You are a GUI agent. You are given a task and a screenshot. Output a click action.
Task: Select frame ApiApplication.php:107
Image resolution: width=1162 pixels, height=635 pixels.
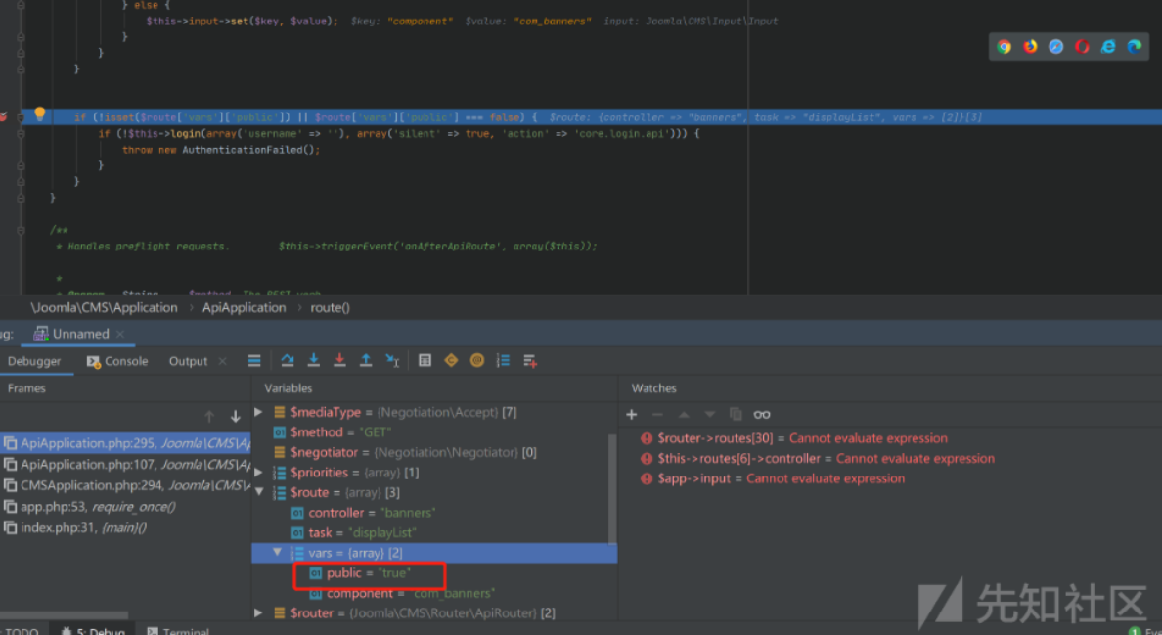pyautogui.click(x=125, y=465)
